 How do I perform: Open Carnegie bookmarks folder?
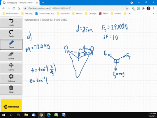(x=91, y=13)
